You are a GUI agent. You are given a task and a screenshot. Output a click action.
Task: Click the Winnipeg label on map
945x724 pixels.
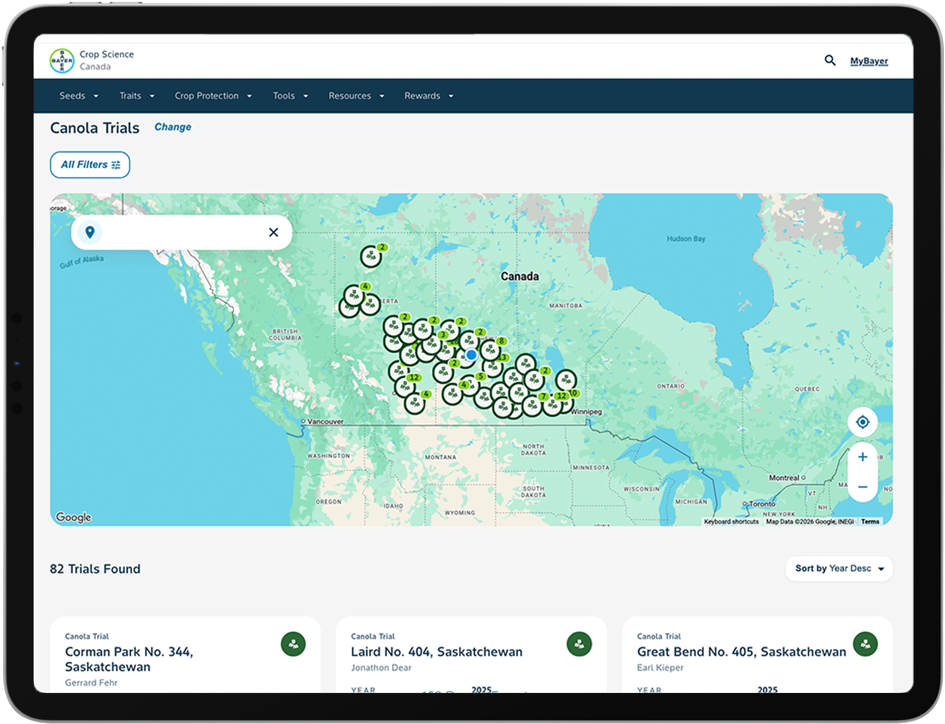(x=587, y=411)
